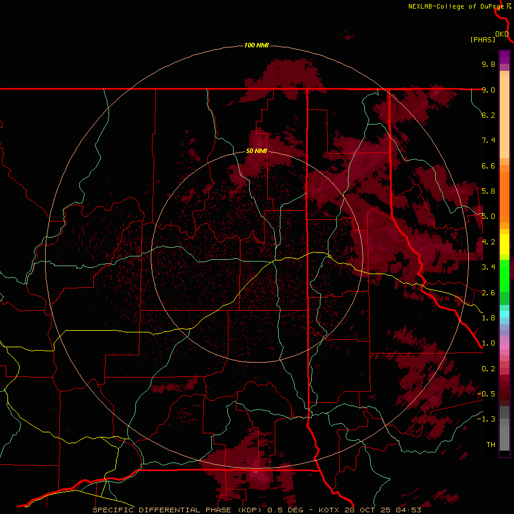This screenshot has height=514, width=514.
Task: Click the KOTX station identifier
Action: [x=330, y=510]
